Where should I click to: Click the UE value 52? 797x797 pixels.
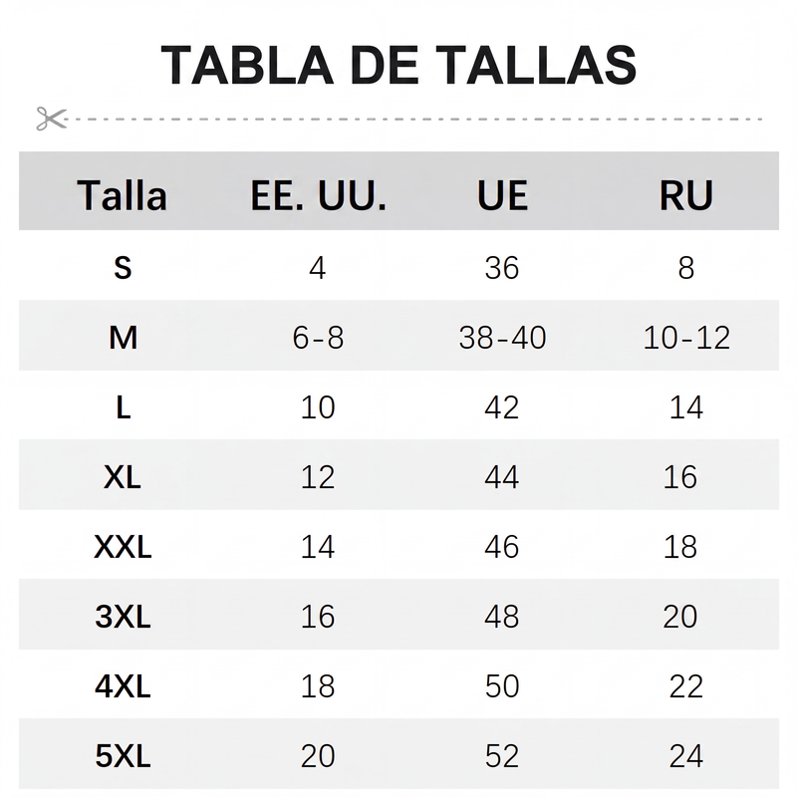502,756
